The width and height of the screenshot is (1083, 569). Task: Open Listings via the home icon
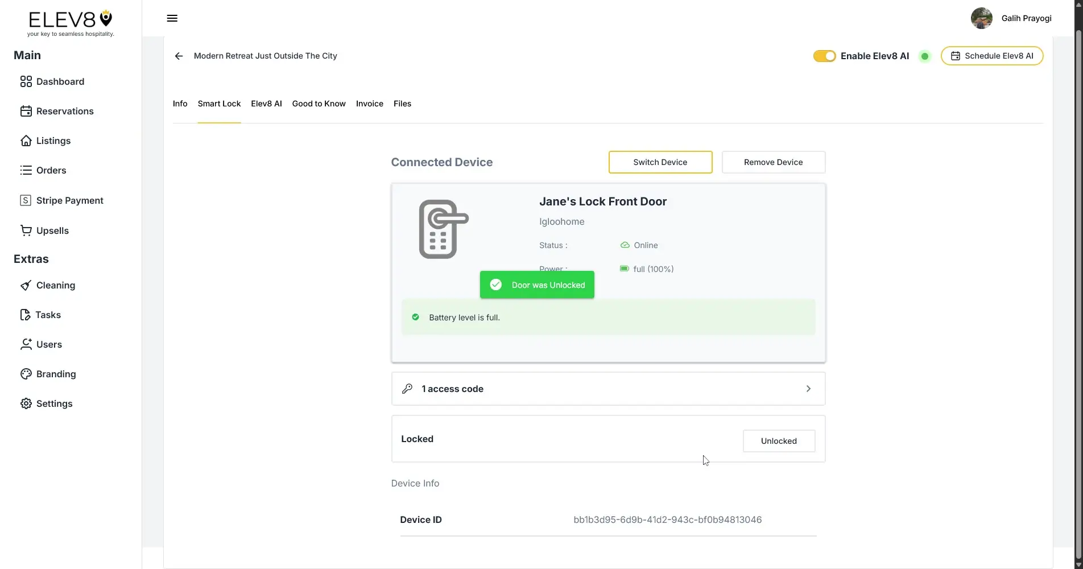pyautogui.click(x=26, y=141)
